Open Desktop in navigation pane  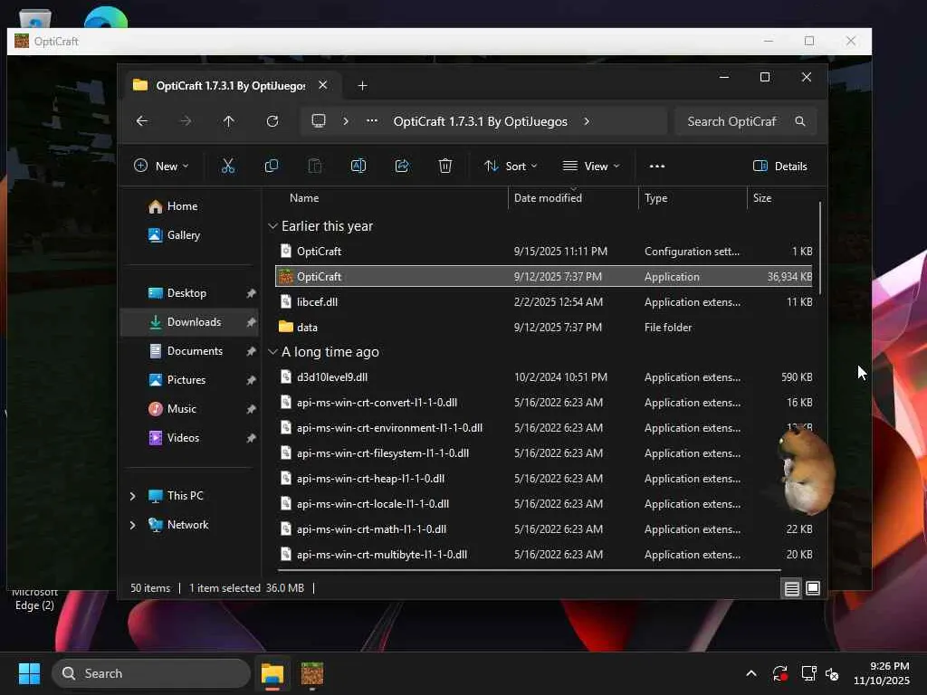(x=189, y=293)
